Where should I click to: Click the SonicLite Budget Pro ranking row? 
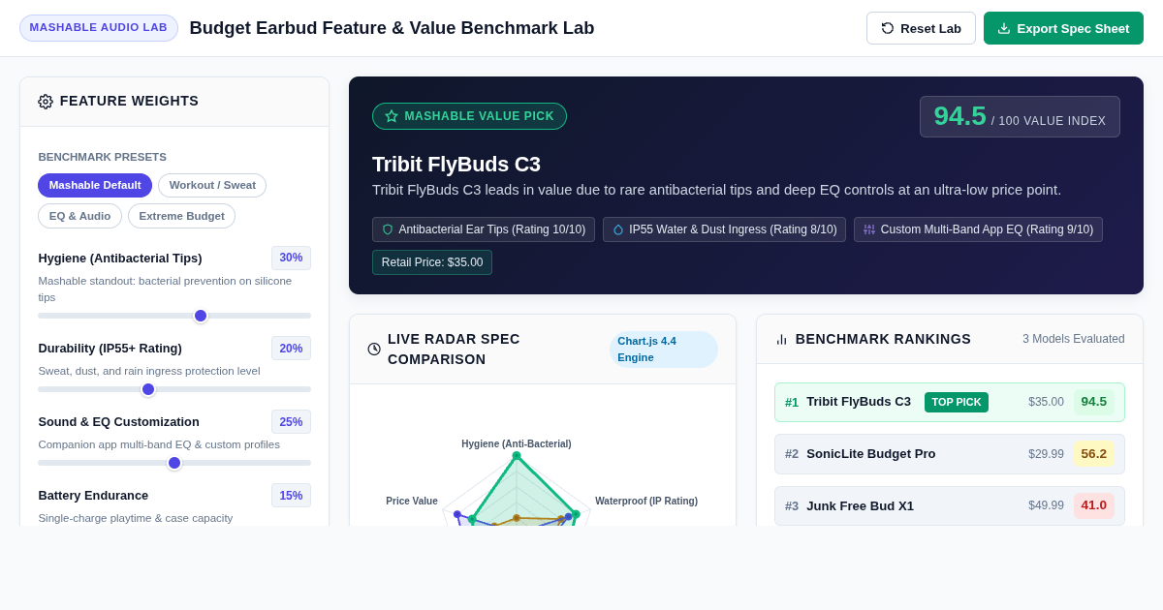tap(950, 454)
